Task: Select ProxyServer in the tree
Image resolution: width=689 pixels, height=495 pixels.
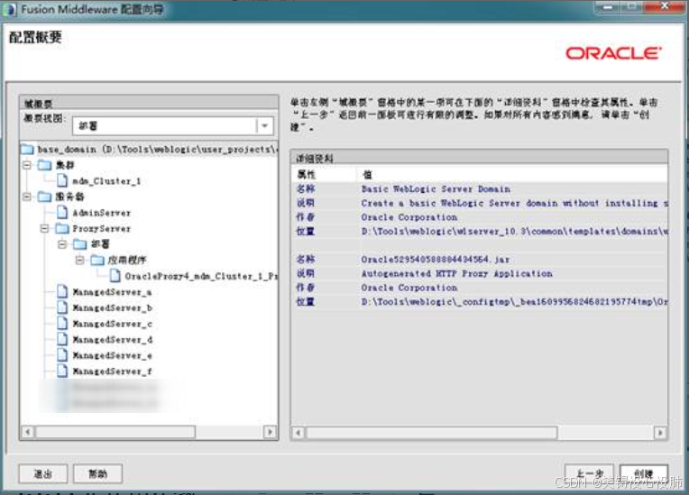Action: point(102,228)
